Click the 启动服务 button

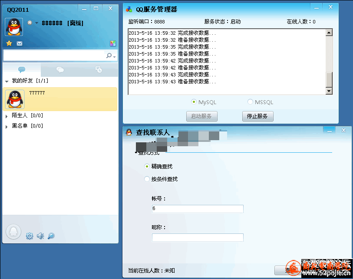click(202, 116)
